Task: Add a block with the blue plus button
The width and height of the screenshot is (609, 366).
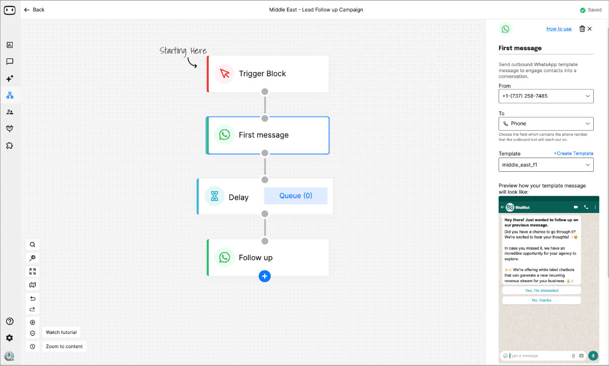Action: click(x=265, y=277)
